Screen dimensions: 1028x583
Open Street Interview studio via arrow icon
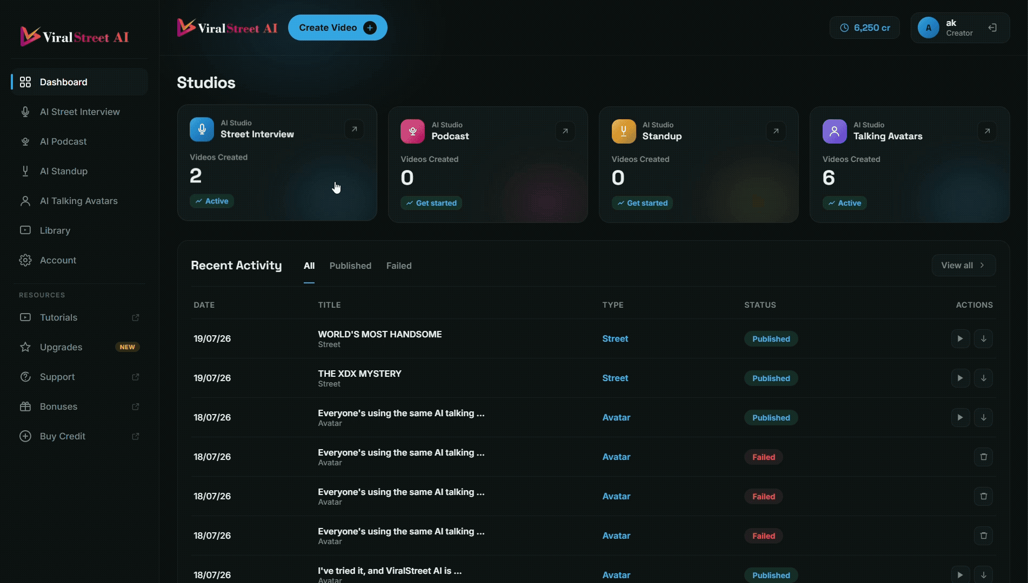(355, 129)
